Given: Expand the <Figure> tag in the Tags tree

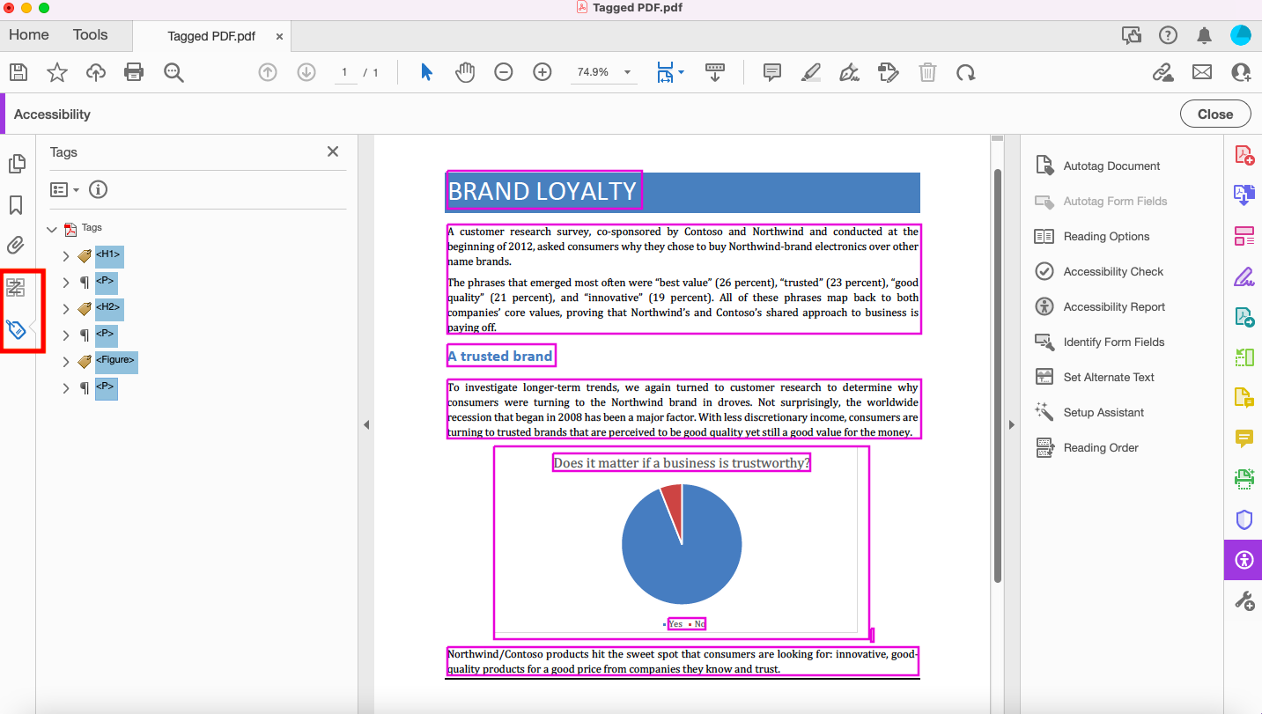Looking at the screenshot, I should [64, 361].
